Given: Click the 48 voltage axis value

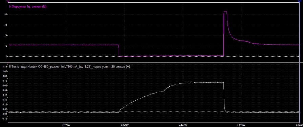Looking at the screenshot, I should [5, 15].
